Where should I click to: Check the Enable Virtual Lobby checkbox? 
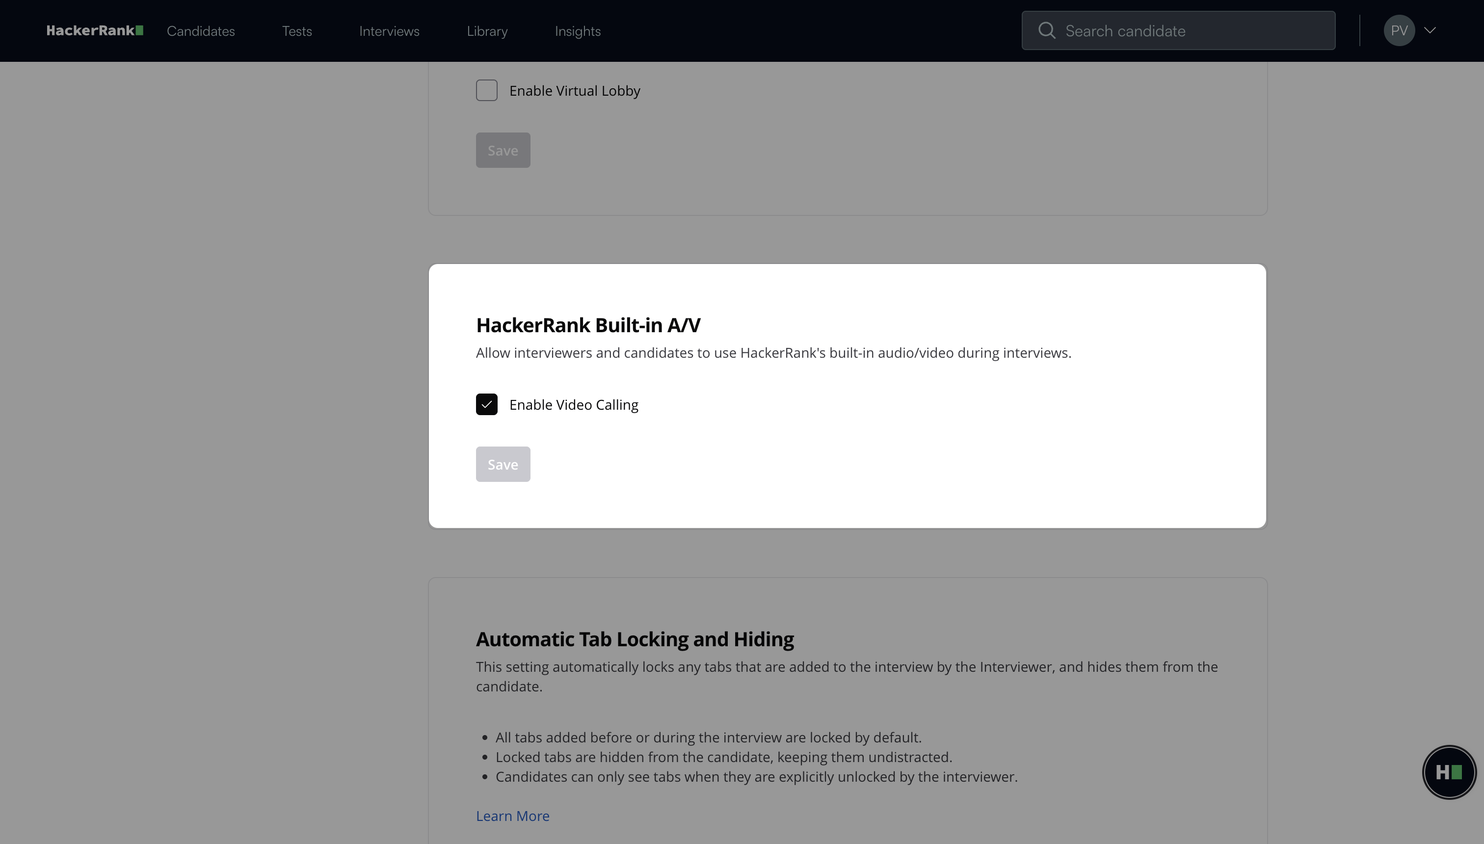(x=486, y=90)
